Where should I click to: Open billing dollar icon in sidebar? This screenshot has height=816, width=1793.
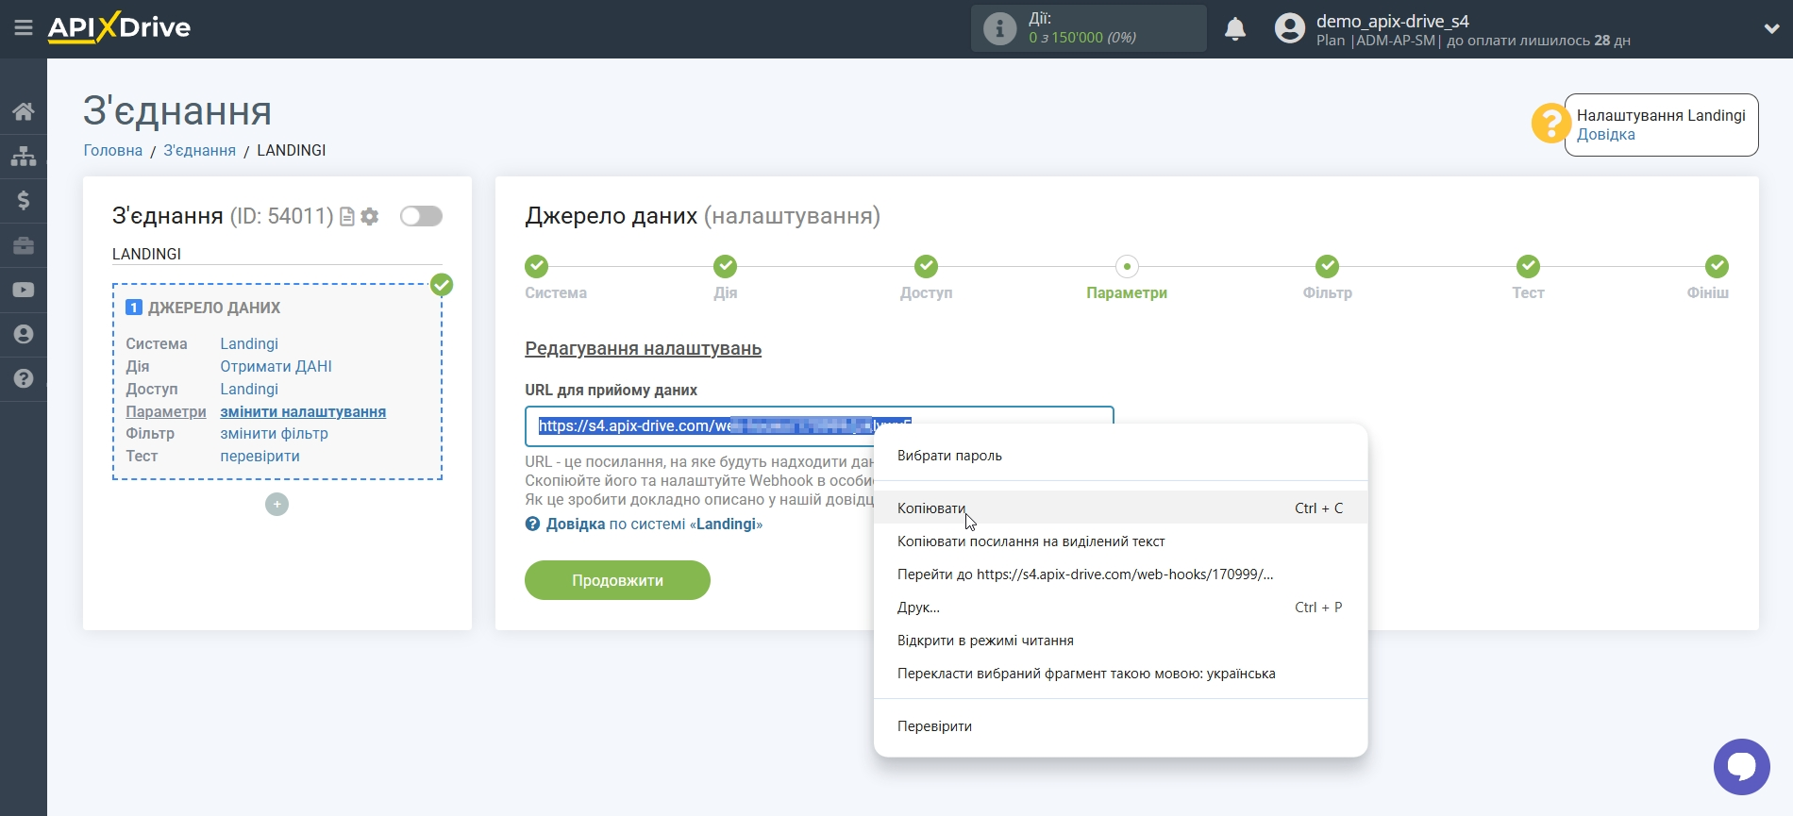pyautogui.click(x=24, y=200)
